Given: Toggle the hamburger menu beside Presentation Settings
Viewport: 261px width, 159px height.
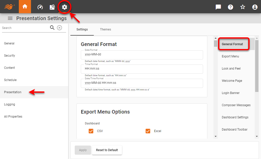Looking at the screenshot, I should (10, 18).
